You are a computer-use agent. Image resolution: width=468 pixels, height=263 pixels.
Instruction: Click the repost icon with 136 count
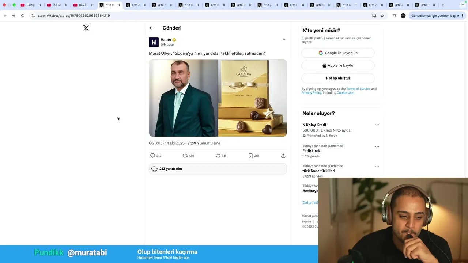tap(185, 156)
